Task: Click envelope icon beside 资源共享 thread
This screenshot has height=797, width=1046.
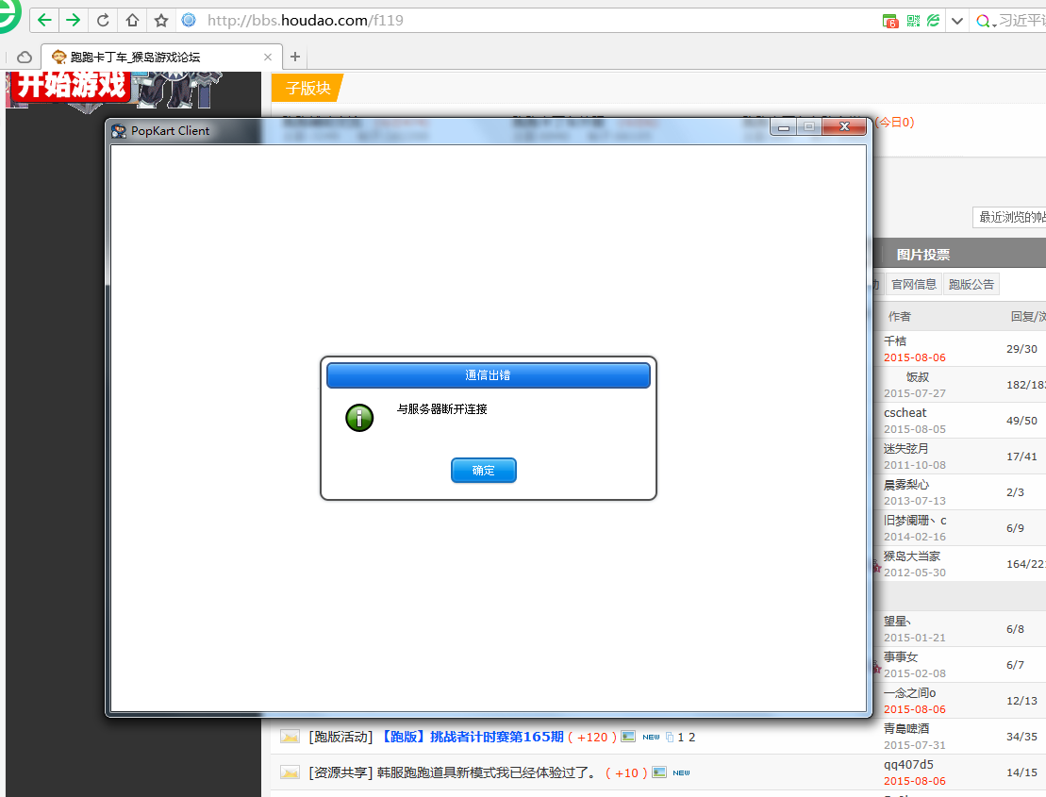Action: [290, 773]
